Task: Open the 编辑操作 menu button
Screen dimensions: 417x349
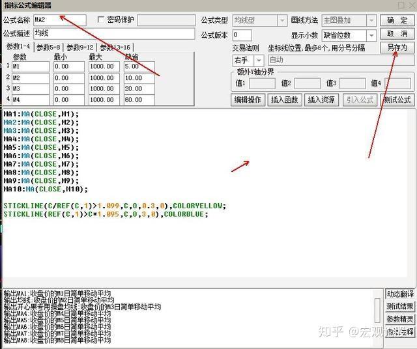Action: [x=248, y=100]
